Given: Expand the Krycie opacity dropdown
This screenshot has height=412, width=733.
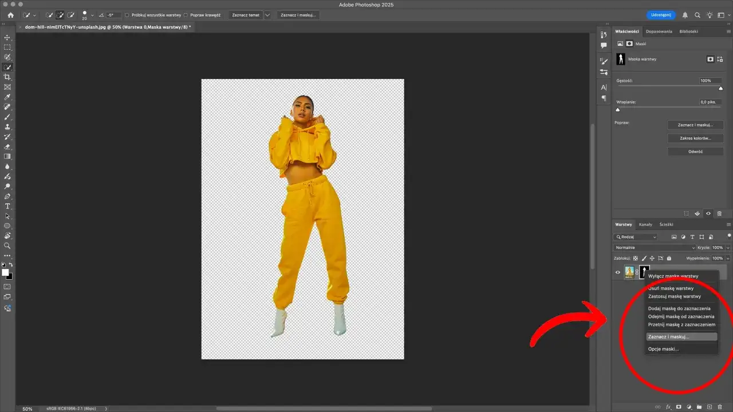Looking at the screenshot, I should [x=728, y=247].
